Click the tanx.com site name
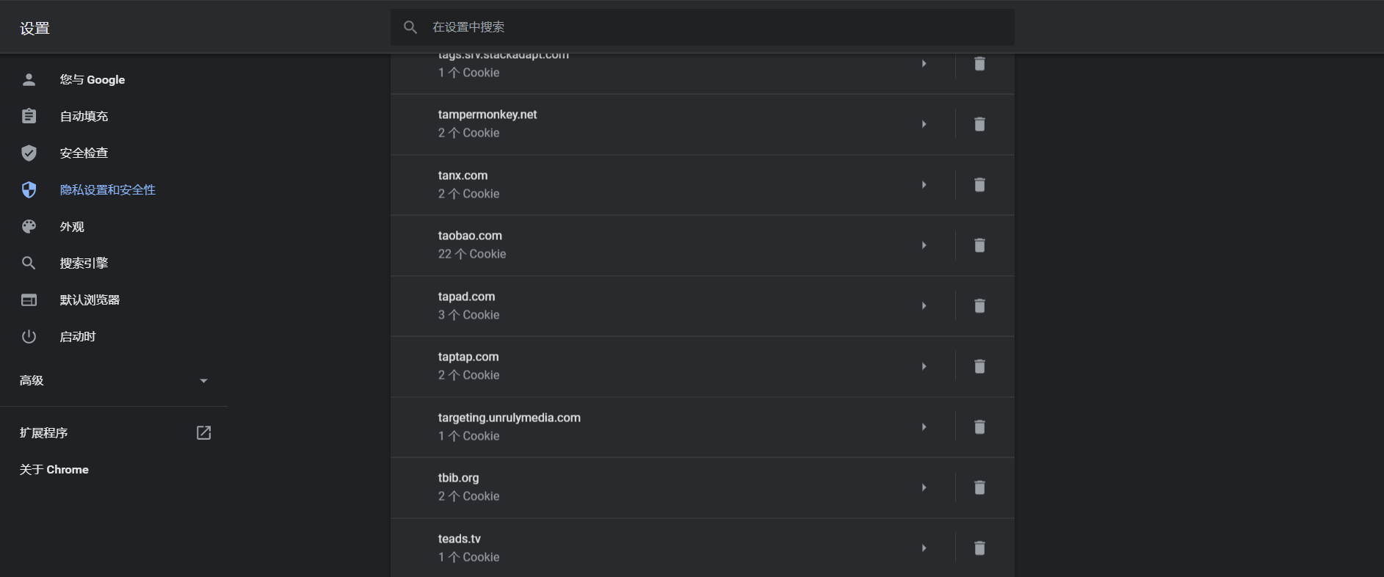 tap(463, 175)
